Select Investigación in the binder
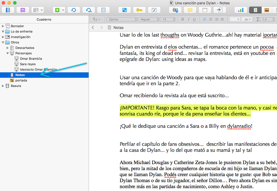The width and height of the screenshot is (277, 191). pos(21,37)
